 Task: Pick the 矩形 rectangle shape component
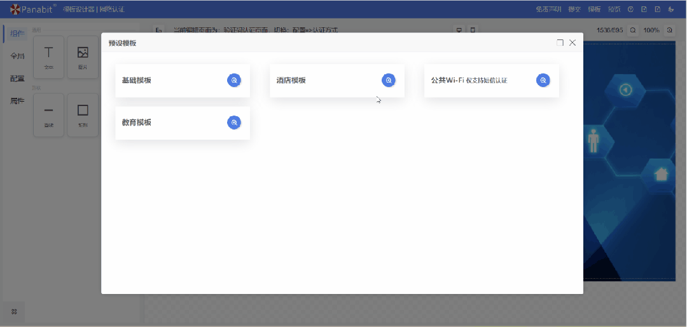pos(83,115)
